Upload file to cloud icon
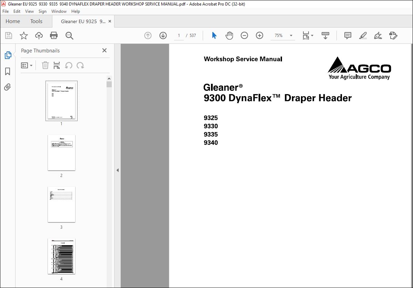This screenshot has width=413, height=288. click(39, 36)
